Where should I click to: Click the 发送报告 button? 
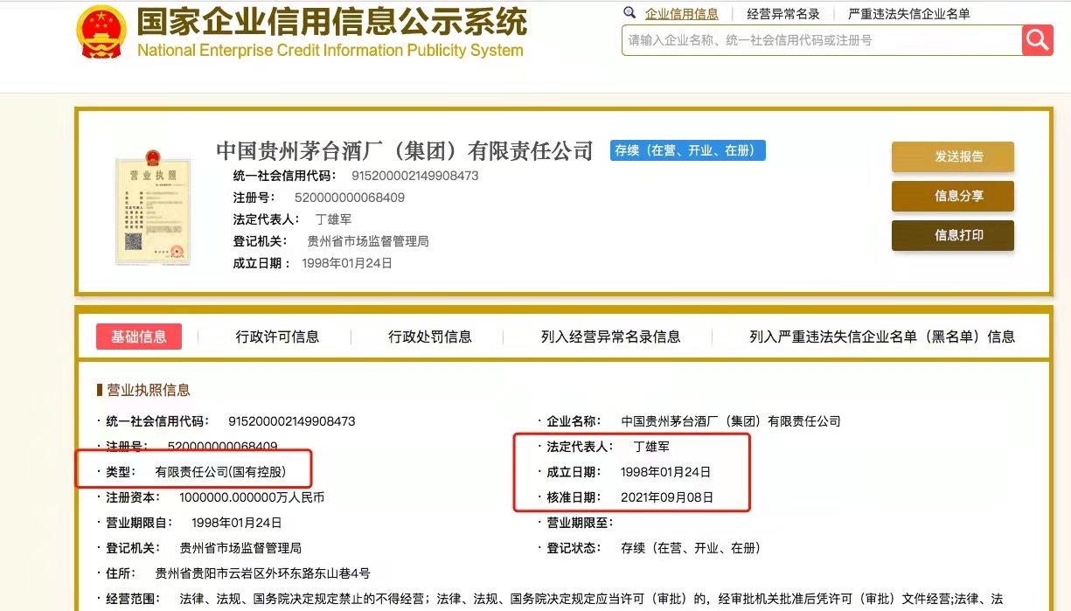pos(952,156)
